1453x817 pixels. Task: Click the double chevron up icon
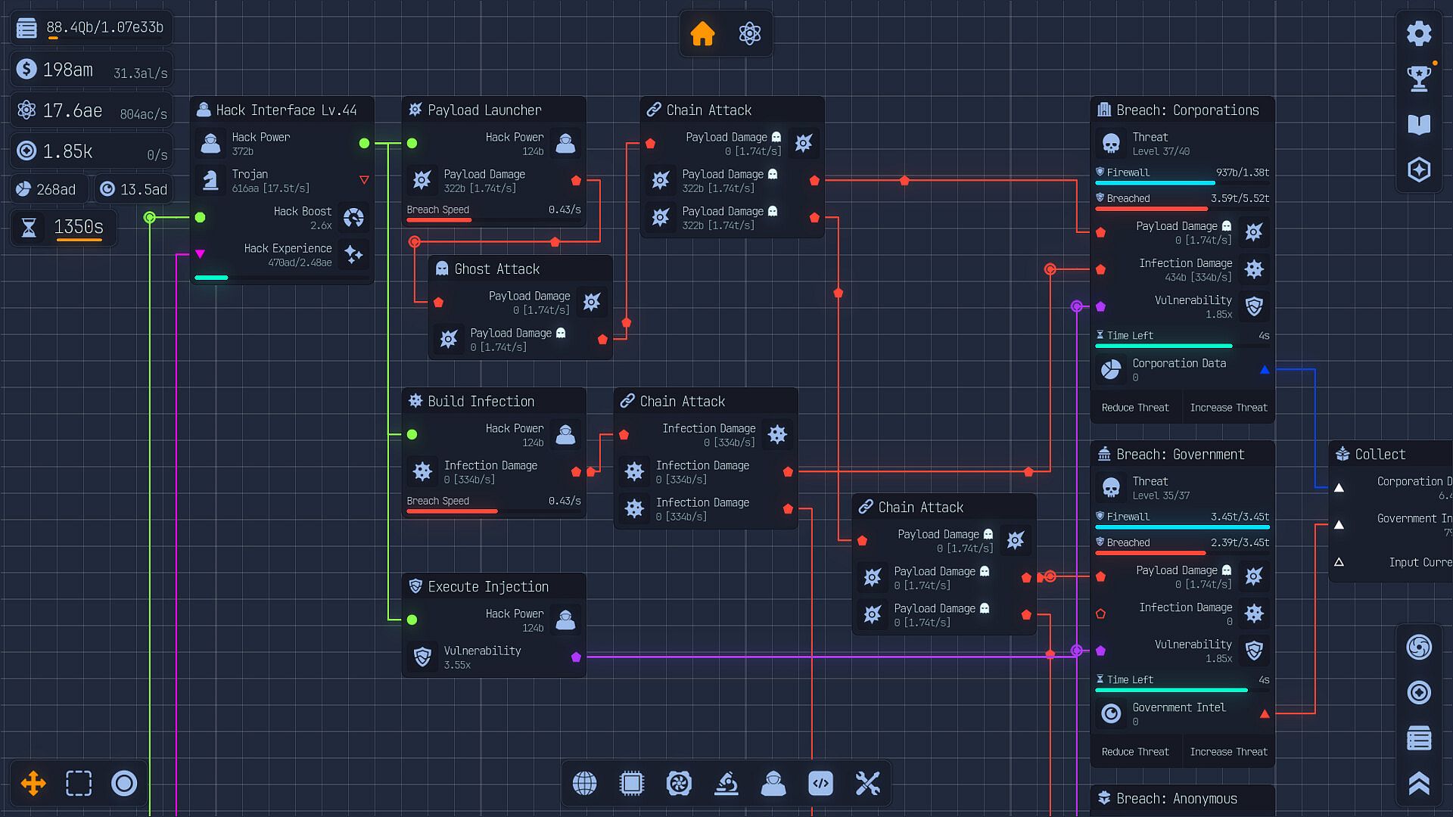[1419, 784]
